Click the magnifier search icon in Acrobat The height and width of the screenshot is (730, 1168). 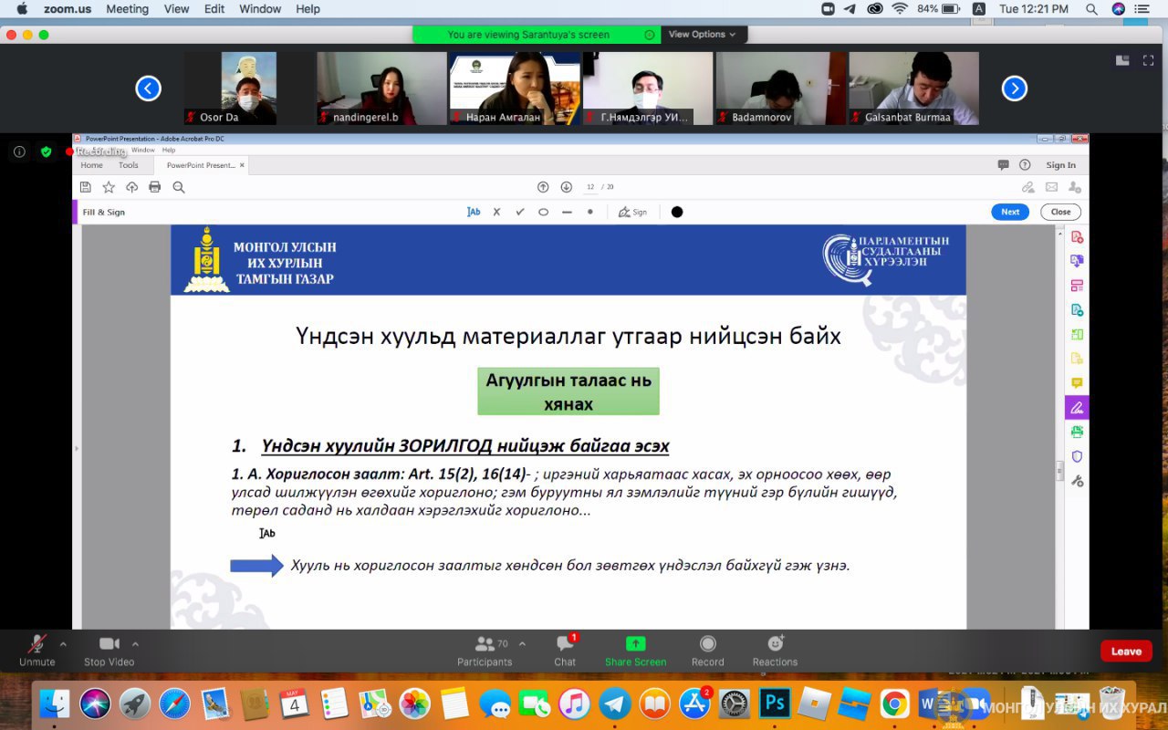[179, 187]
